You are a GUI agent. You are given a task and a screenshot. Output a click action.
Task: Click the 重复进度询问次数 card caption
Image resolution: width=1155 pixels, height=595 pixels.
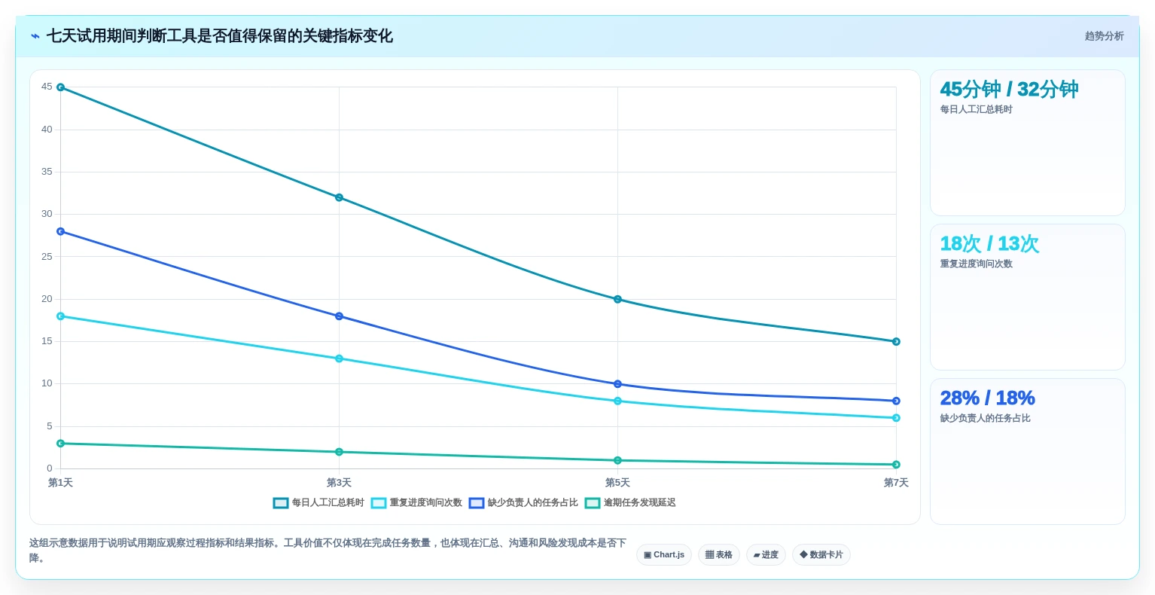[x=976, y=264]
